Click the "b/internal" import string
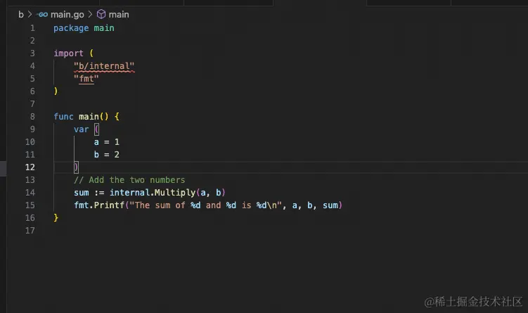Screen dimensions: 528x313 104,66
